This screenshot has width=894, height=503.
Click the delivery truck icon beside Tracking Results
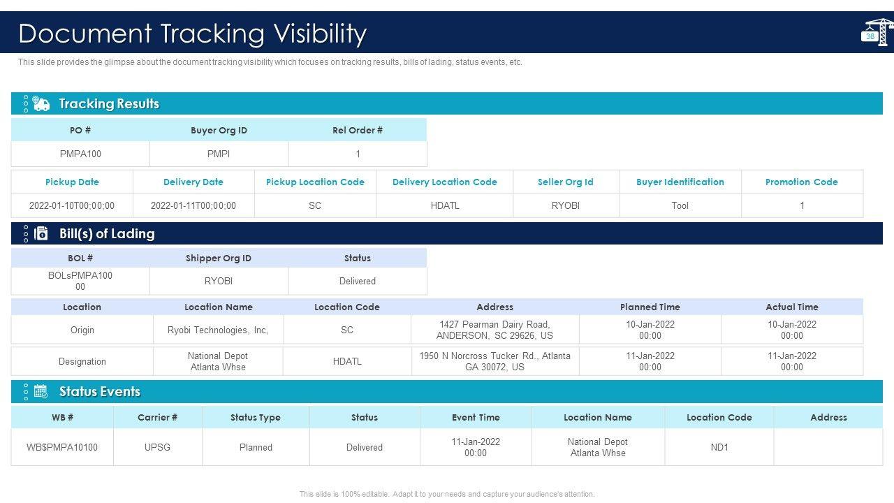(41, 104)
